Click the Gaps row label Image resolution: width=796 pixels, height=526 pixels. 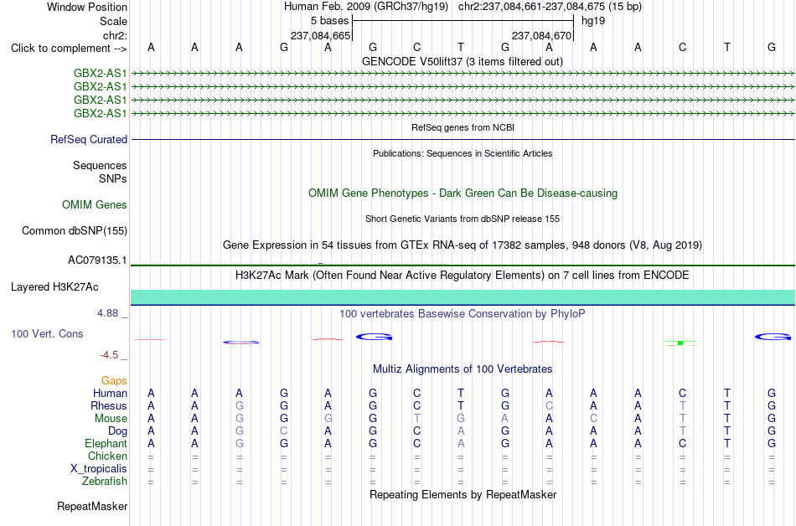tap(114, 381)
